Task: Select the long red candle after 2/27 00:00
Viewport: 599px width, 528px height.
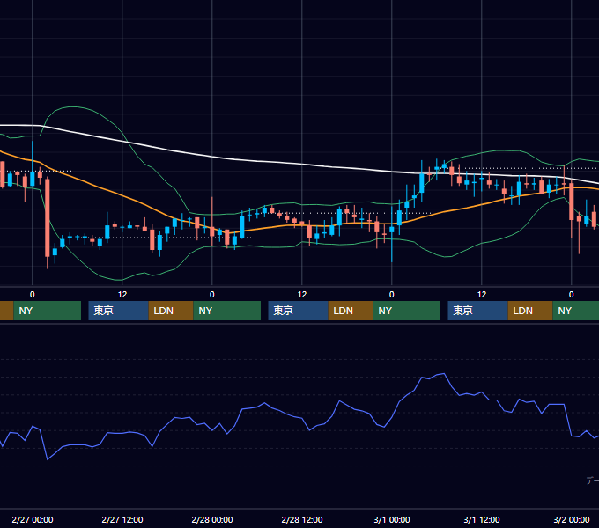Action: tap(48, 217)
